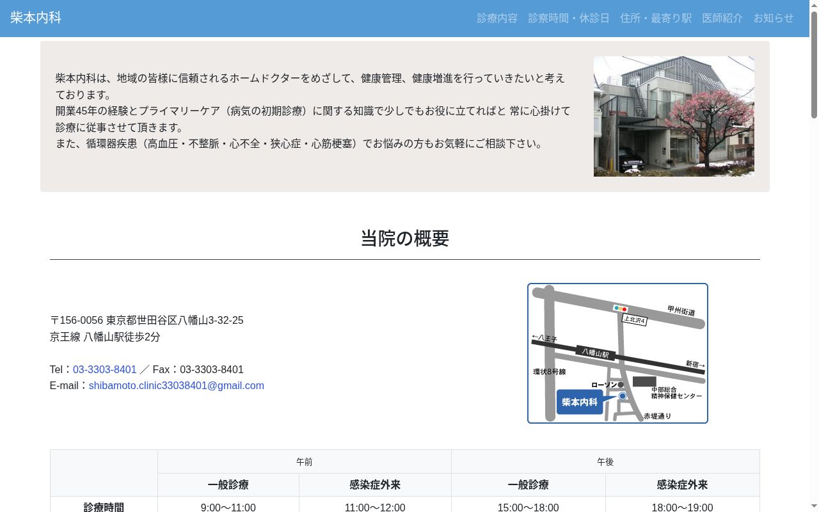The width and height of the screenshot is (819, 512).
Task: Click the traffic light icon on map
Action: click(620, 308)
